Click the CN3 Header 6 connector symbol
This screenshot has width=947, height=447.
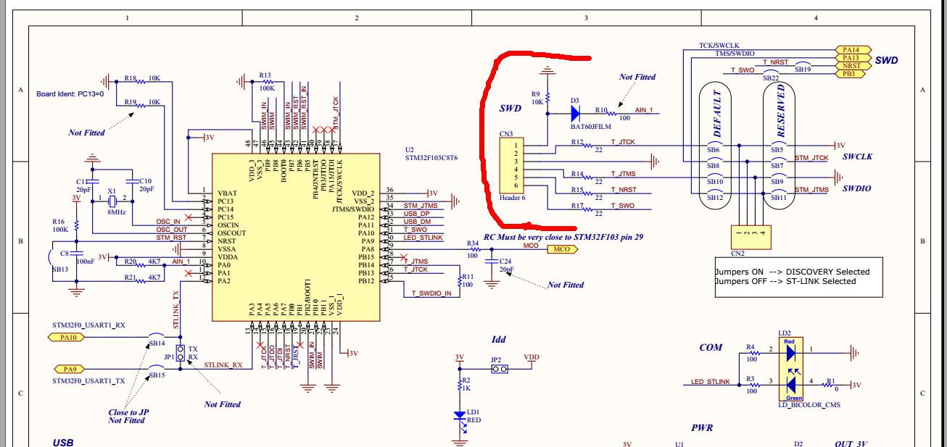pyautogui.click(x=513, y=167)
